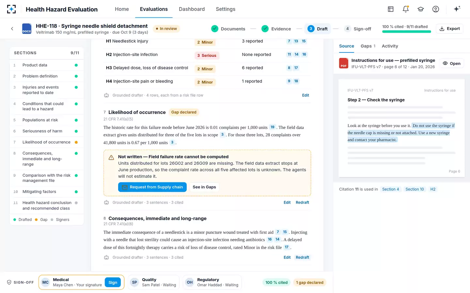Select Health hazard conclusion section

click(x=47, y=205)
